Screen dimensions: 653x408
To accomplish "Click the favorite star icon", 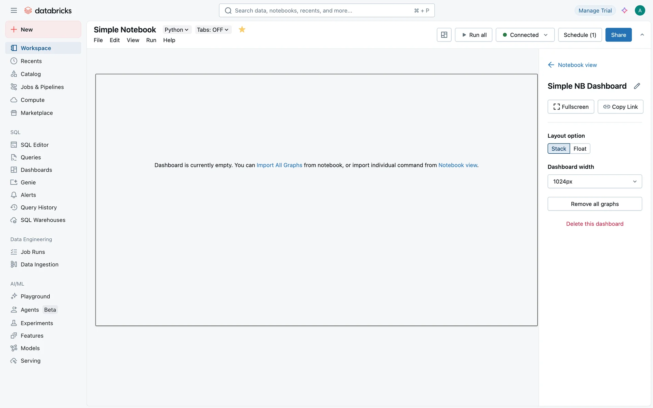I will (x=242, y=30).
